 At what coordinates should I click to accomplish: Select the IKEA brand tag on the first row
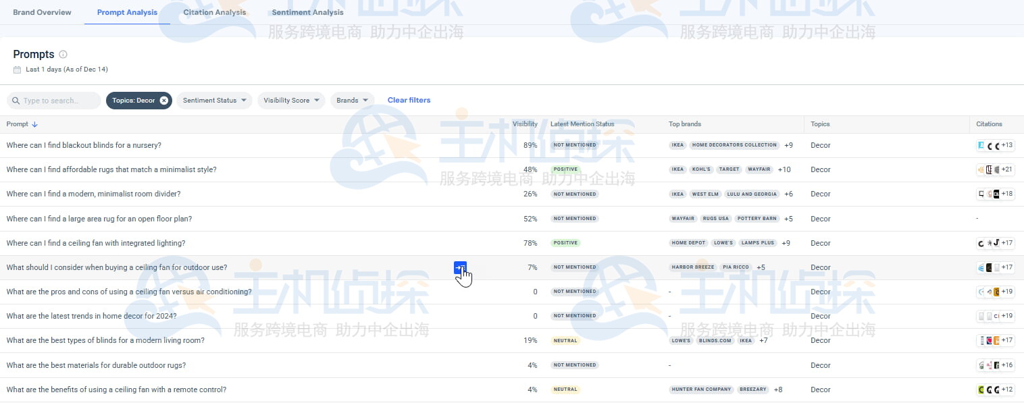677,145
